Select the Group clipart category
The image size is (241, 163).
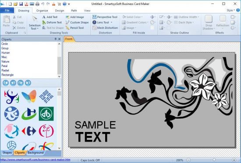click(x=5, y=48)
